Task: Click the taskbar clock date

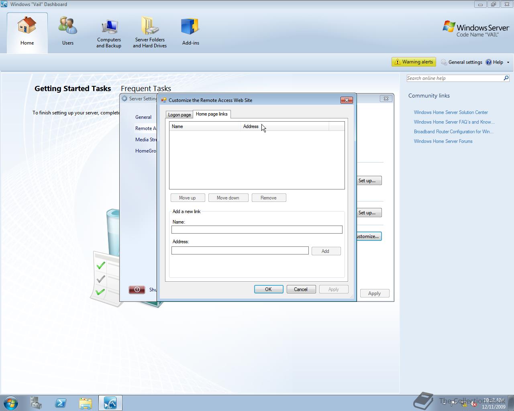Action: 494,407
